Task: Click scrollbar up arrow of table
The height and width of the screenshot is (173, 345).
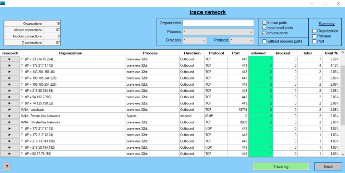Action: coord(343,53)
